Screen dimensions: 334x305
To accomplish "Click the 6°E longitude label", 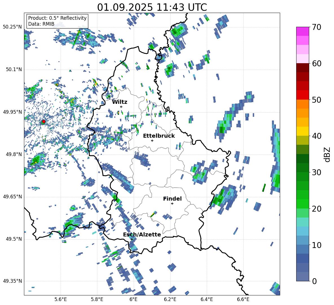I will tap(133, 299).
